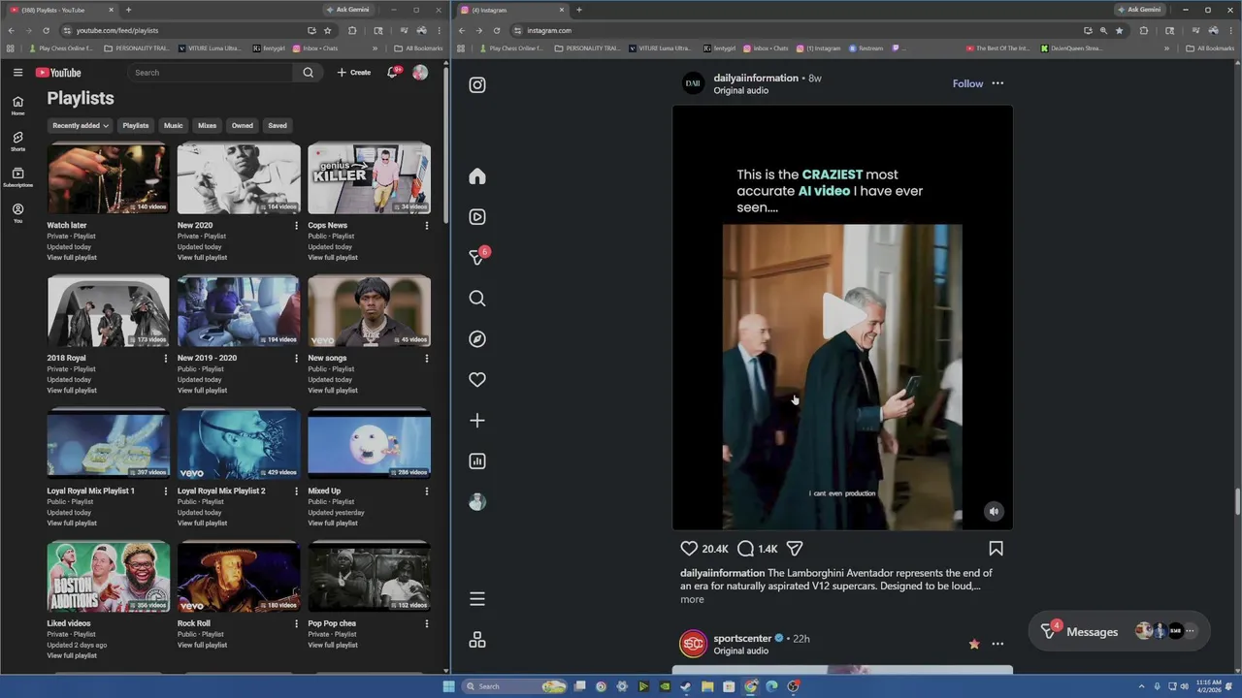Open options menu for 2018 Royal playlist

tap(166, 359)
